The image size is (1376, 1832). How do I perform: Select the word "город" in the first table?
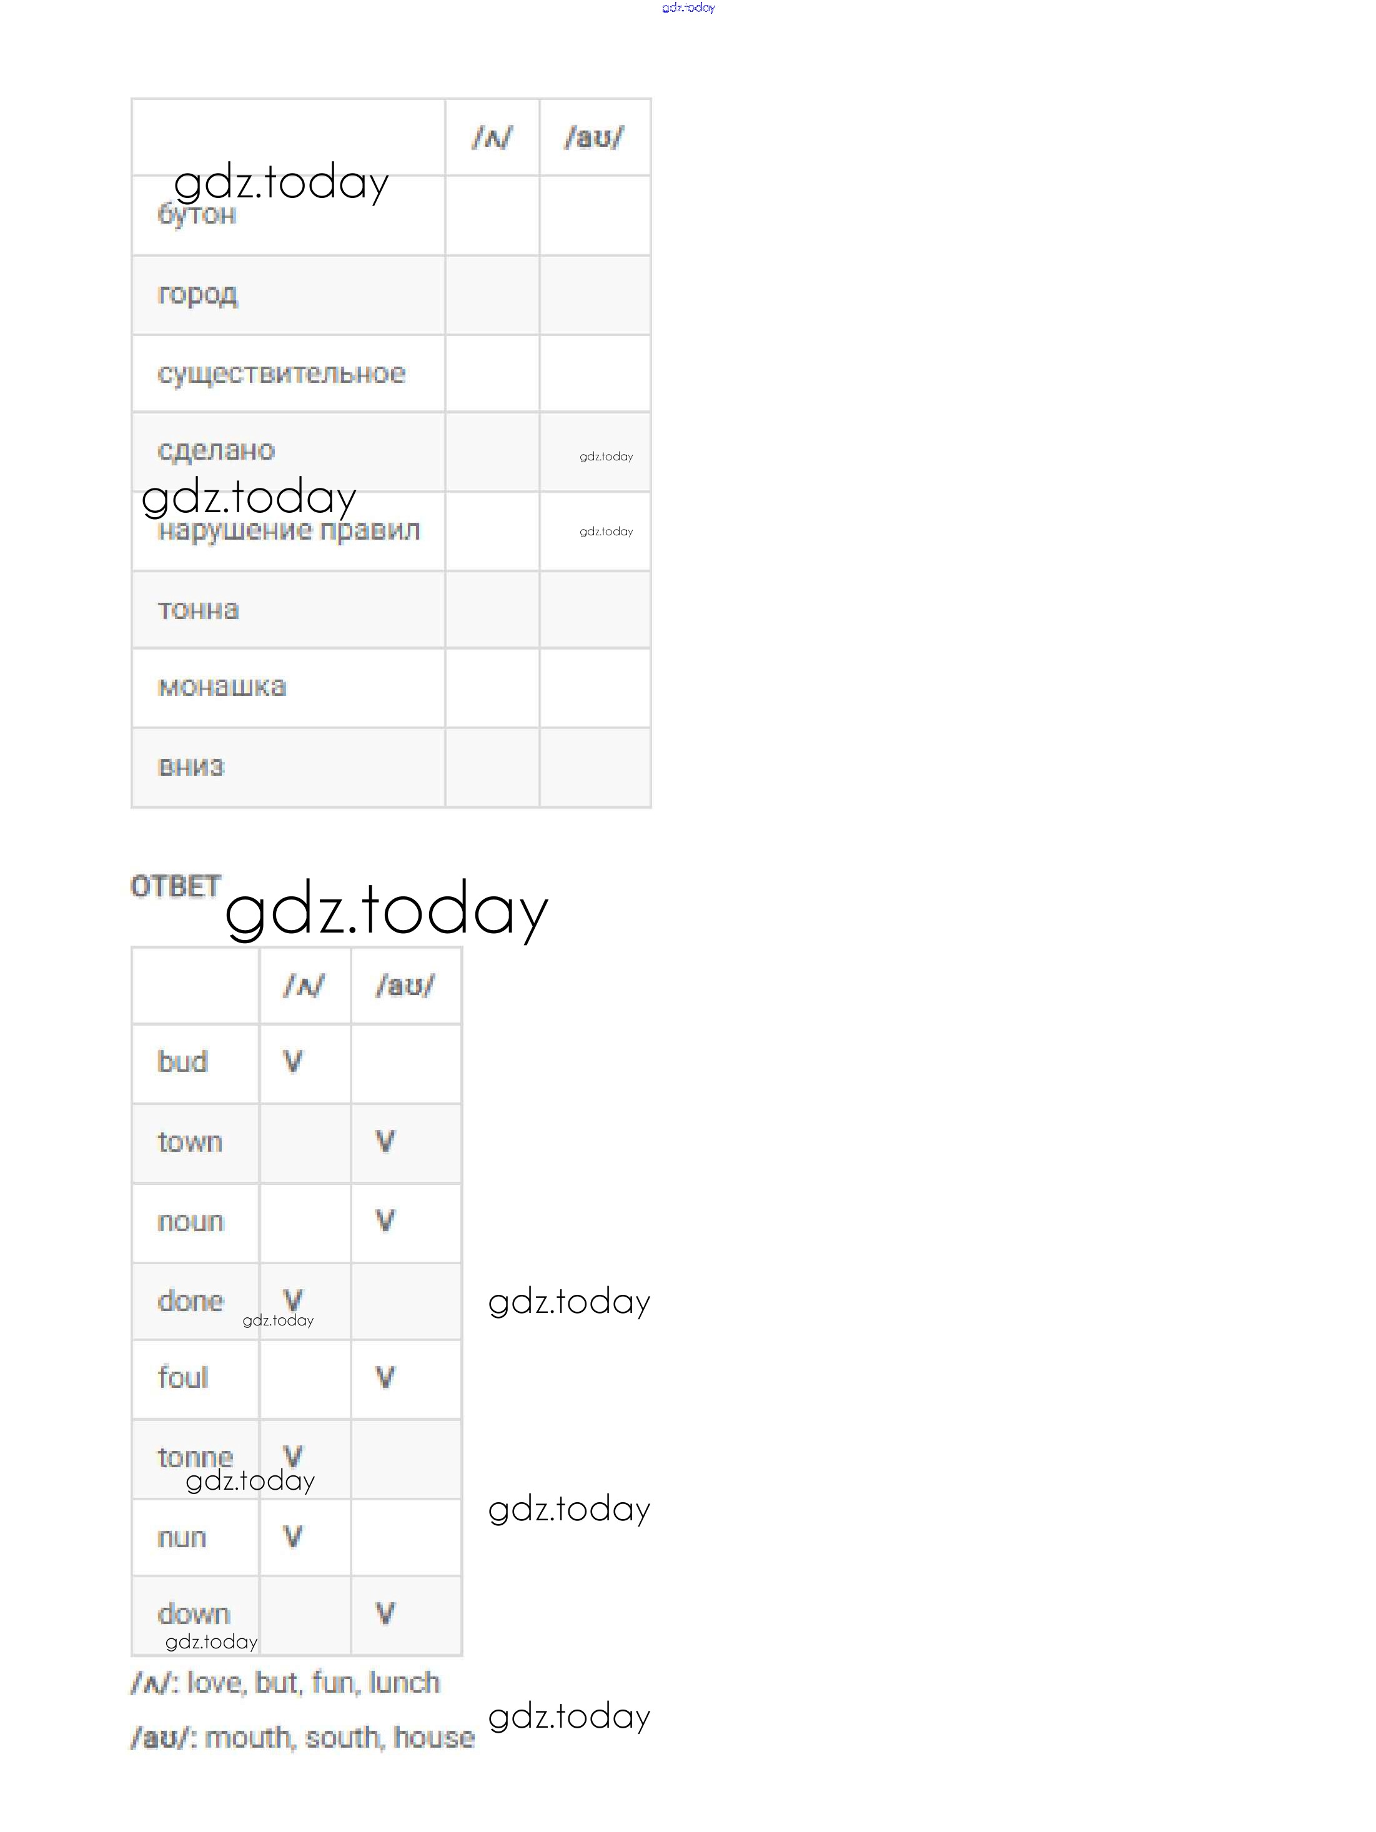[197, 294]
